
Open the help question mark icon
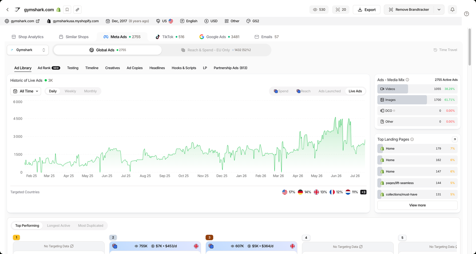pyautogui.click(x=466, y=14)
